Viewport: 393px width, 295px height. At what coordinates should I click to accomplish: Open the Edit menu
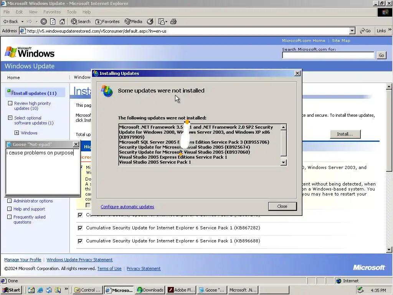tap(19, 12)
